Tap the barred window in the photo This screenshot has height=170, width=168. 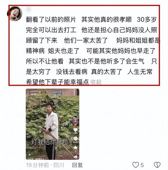pyautogui.click(x=57, y=93)
